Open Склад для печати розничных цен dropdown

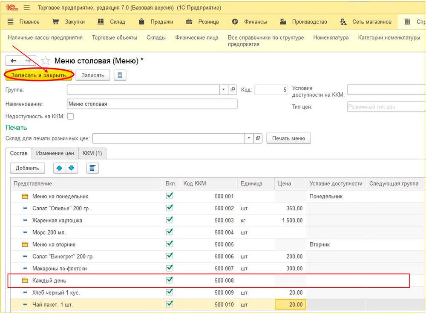point(249,138)
